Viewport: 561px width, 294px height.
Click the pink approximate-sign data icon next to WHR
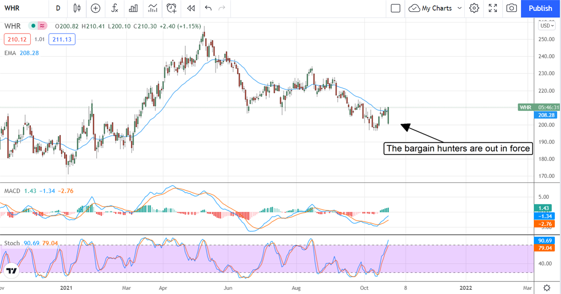(43, 26)
